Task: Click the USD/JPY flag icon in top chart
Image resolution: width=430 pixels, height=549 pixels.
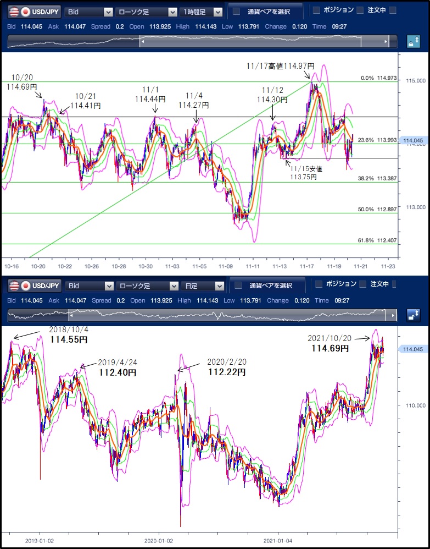Action: [19, 11]
